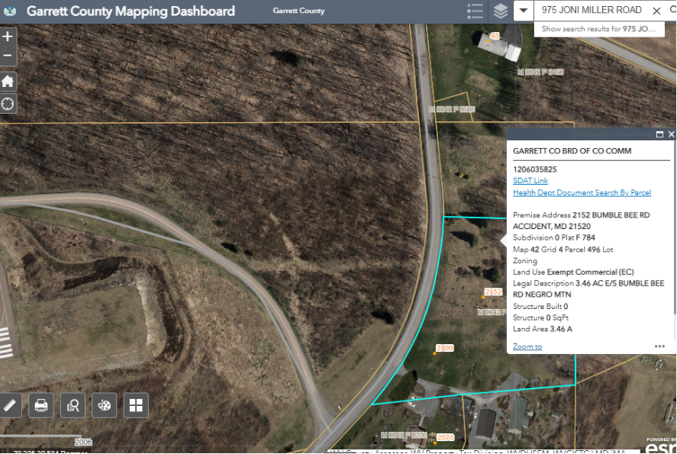Image resolution: width=677 pixels, height=454 pixels.
Task: Click the Land Use Exempt Commercial (EC) line
Action: coord(573,272)
